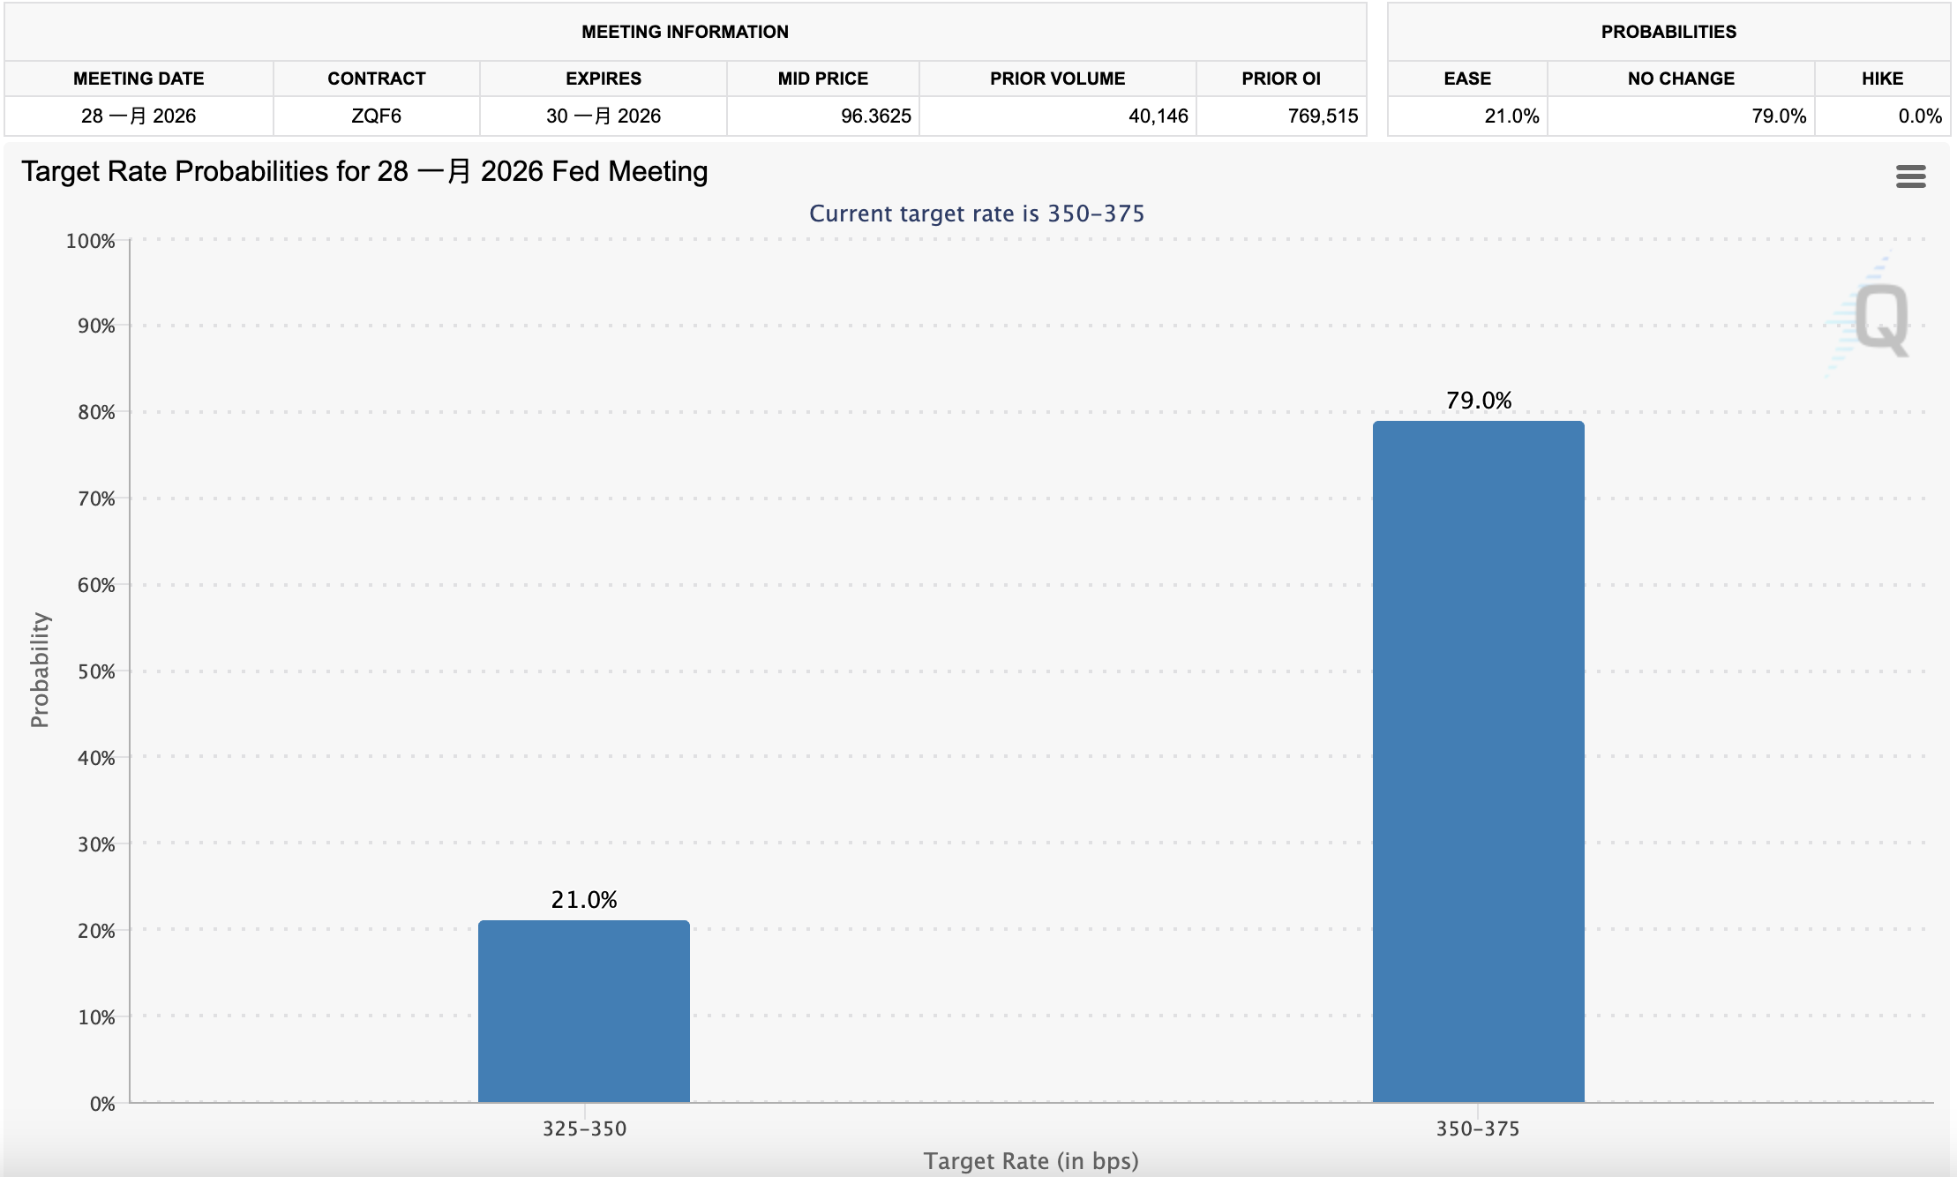The width and height of the screenshot is (1957, 1177).
Task: Select the MID PRICE column header
Action: pos(822,79)
